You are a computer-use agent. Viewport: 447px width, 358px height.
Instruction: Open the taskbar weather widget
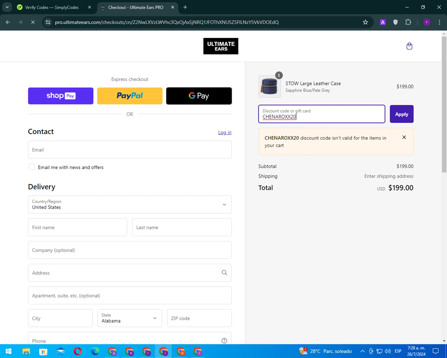tap(325, 351)
